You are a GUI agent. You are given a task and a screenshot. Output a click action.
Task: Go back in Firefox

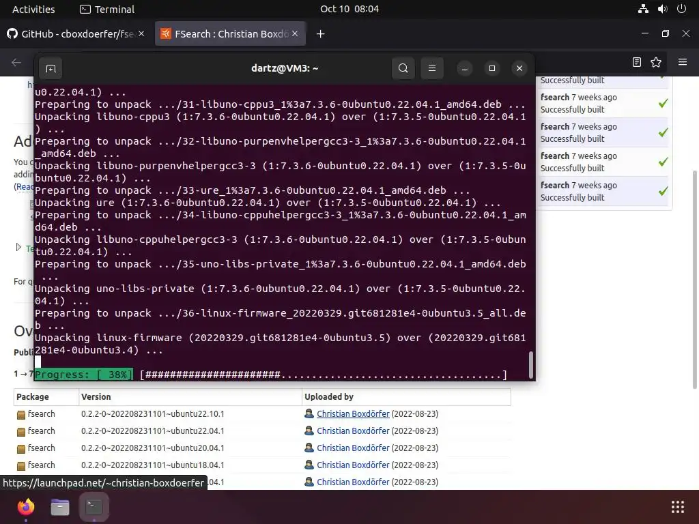pos(16,62)
